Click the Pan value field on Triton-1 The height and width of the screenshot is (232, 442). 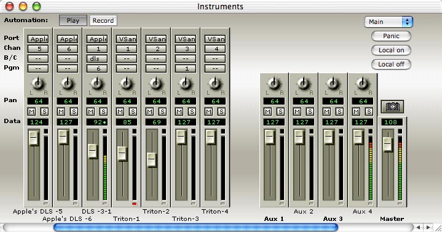[127, 102]
